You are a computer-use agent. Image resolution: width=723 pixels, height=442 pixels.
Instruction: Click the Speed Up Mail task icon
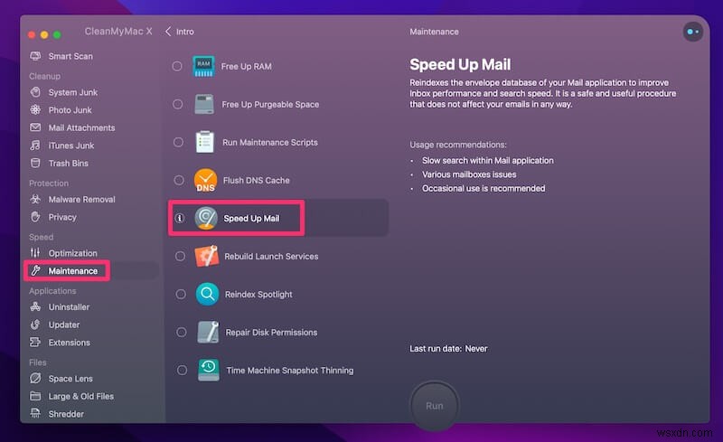206,218
